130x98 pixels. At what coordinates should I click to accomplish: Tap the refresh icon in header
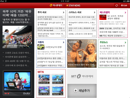(x=116, y=5)
